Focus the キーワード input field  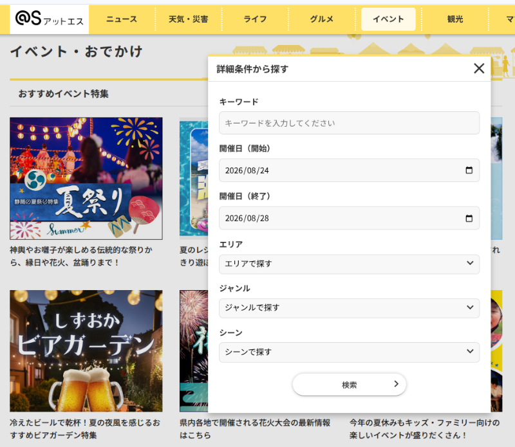click(349, 123)
